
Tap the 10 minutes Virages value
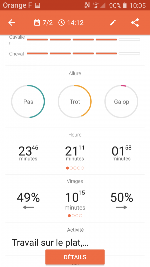75,200
